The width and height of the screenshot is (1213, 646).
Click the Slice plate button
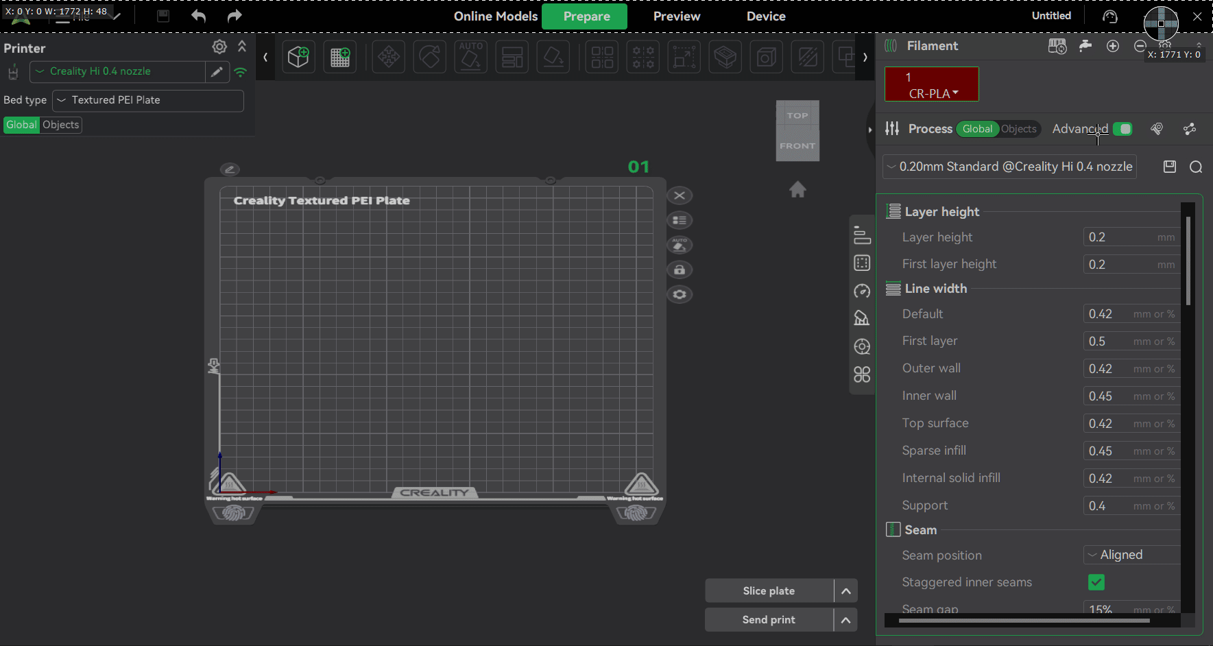coord(769,591)
